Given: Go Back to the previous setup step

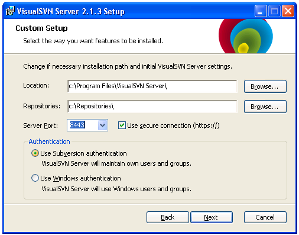Looking at the screenshot, I should coord(168,217).
